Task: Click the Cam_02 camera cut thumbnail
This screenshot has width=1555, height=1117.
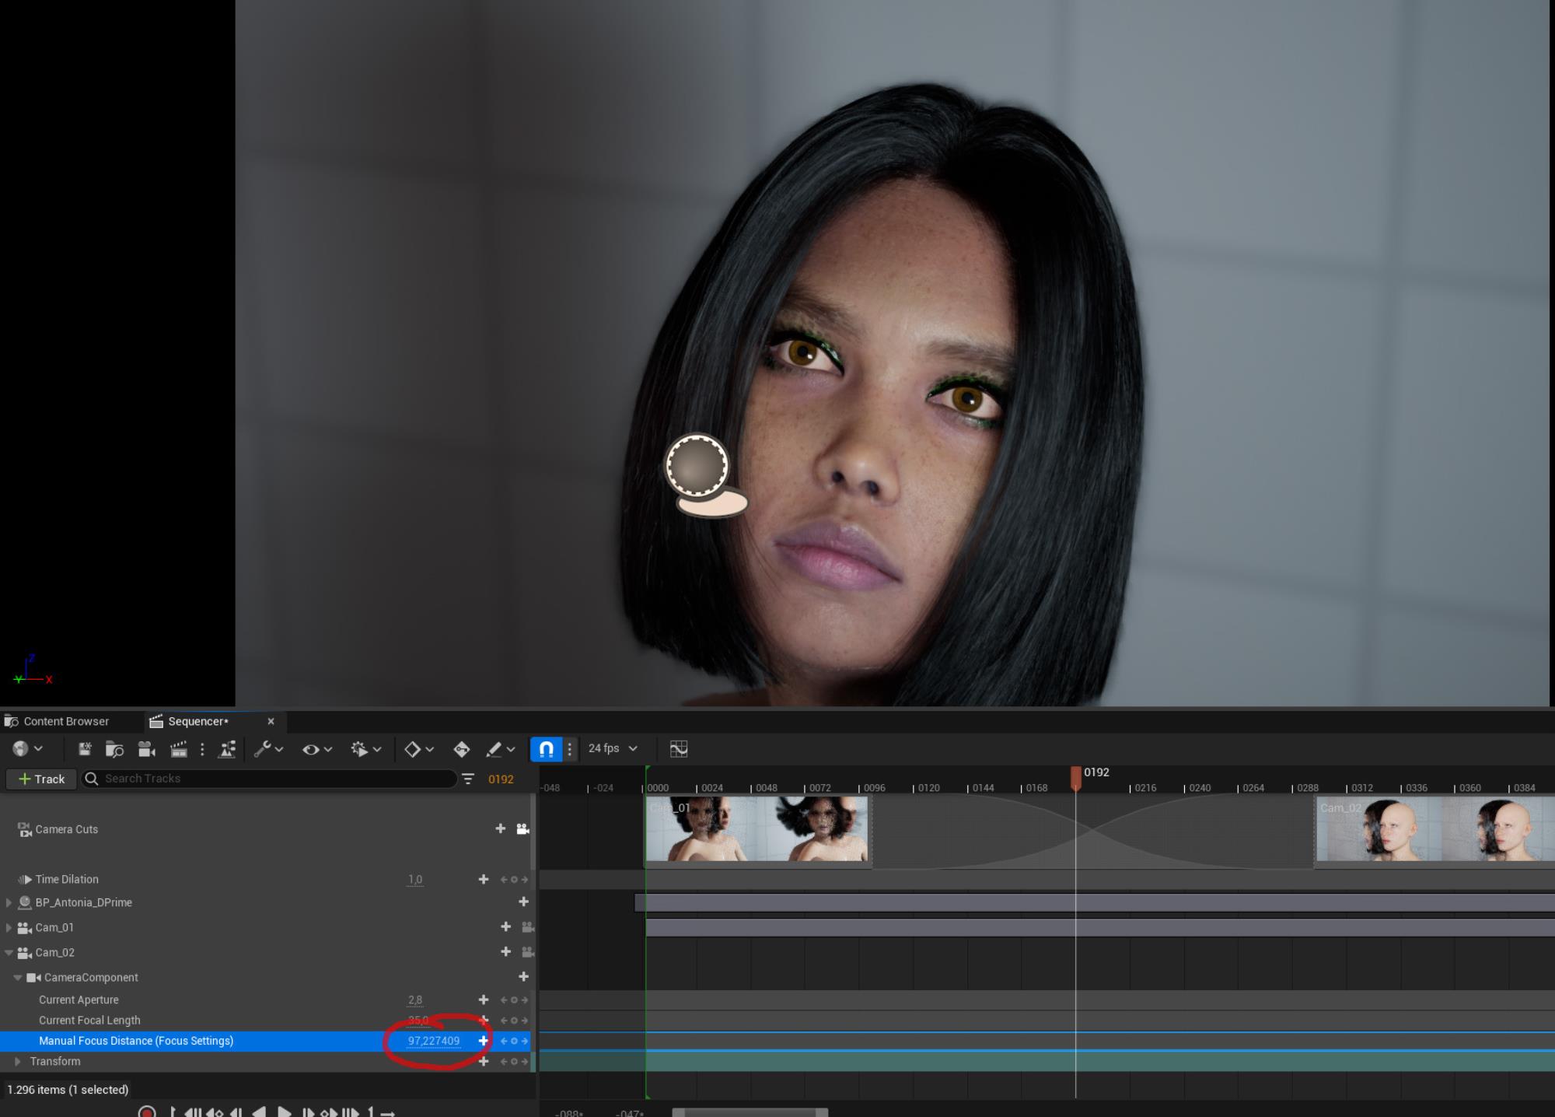Action: coord(1435,831)
